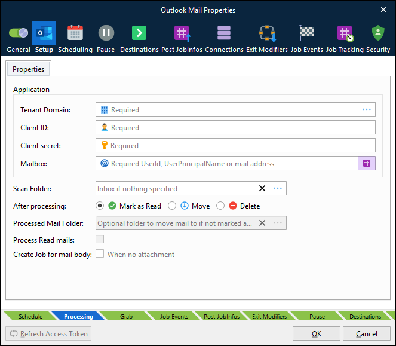Go to the bottom Destinations step
396x346 pixels.
tap(365, 316)
